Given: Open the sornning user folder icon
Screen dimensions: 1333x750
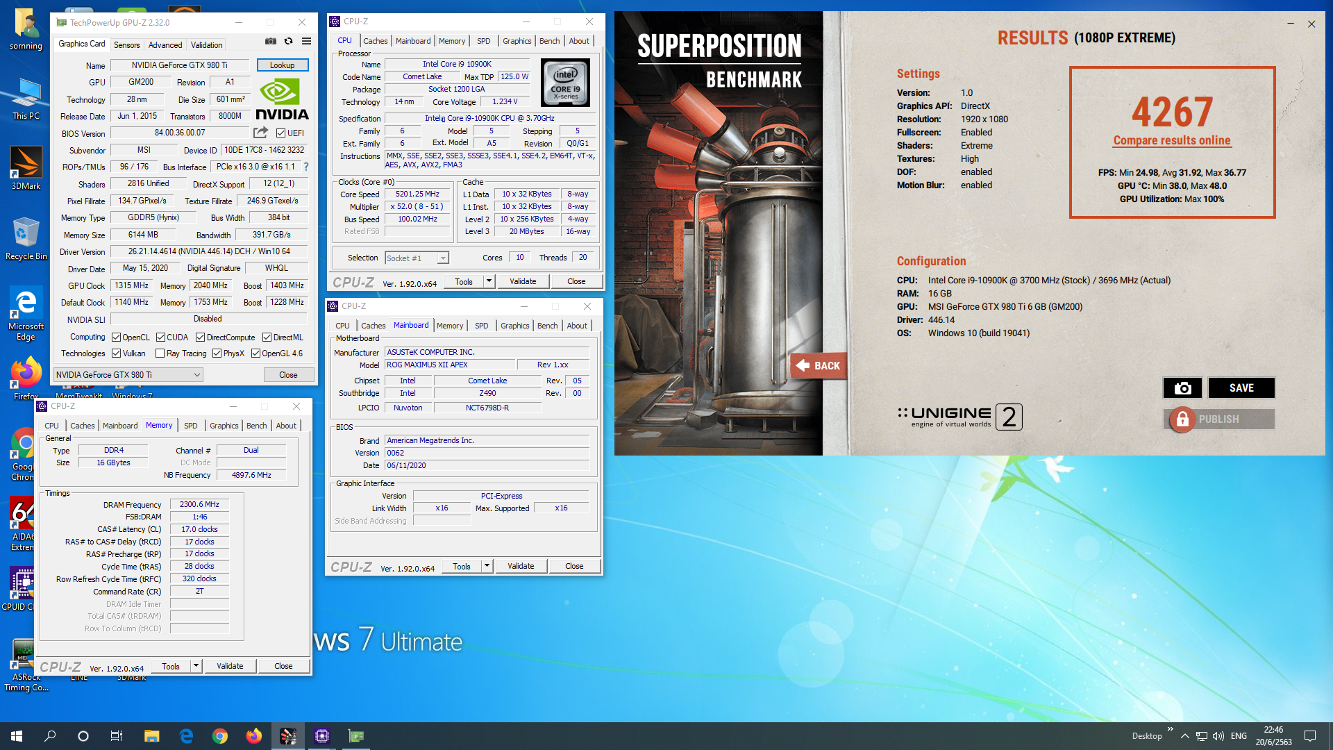Looking at the screenshot, I should pyautogui.click(x=26, y=29).
